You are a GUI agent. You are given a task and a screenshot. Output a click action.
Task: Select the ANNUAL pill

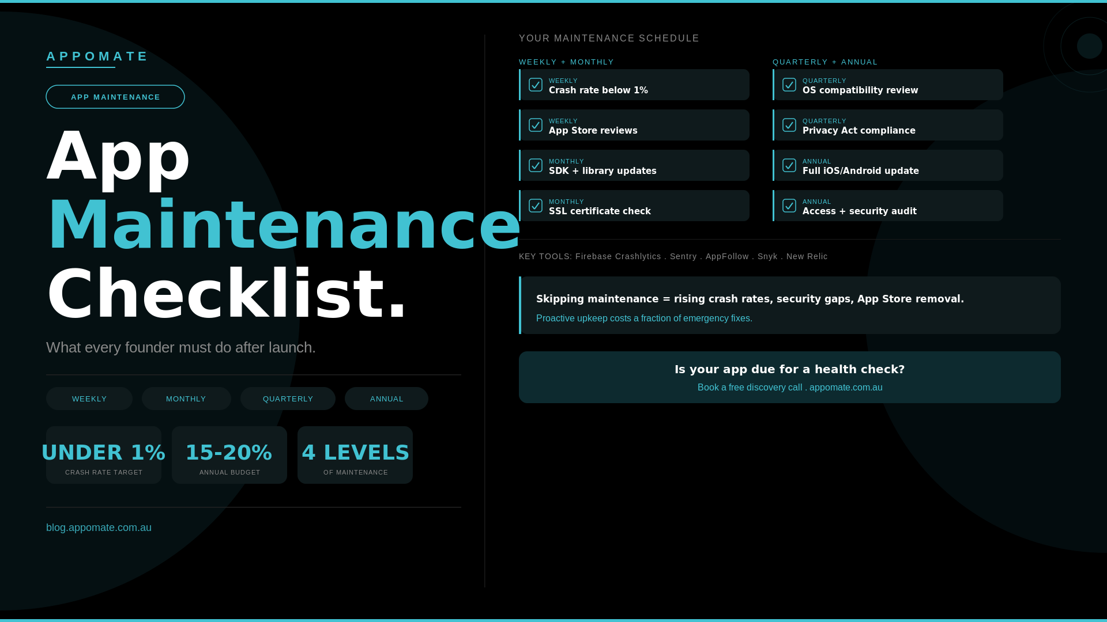[x=386, y=399]
